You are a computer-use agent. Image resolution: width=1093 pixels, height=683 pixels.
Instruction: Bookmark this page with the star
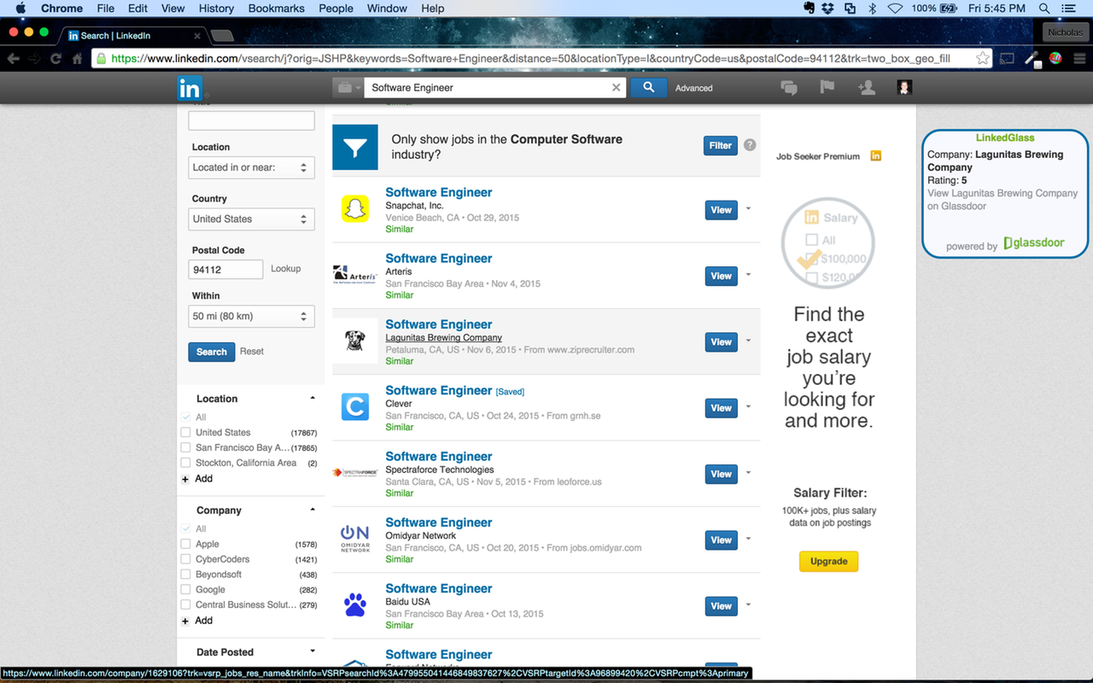tap(982, 59)
